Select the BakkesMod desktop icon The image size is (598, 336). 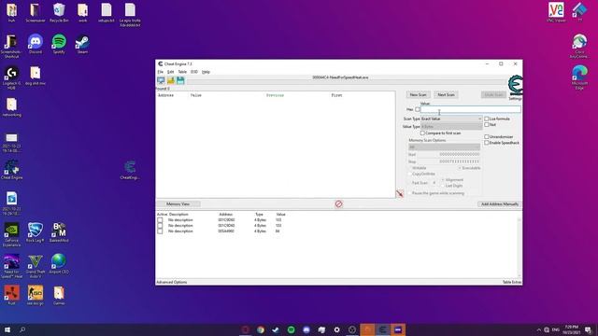pos(59,232)
